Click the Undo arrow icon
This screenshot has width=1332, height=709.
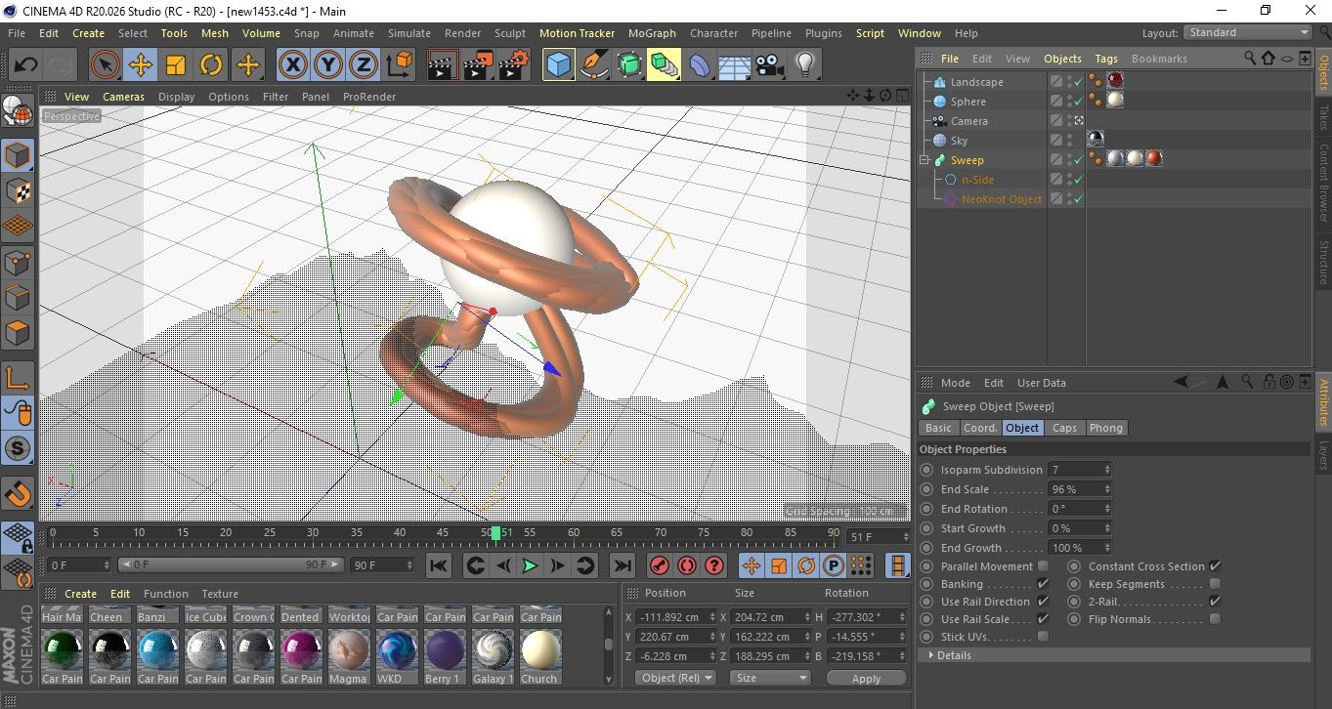(26, 65)
